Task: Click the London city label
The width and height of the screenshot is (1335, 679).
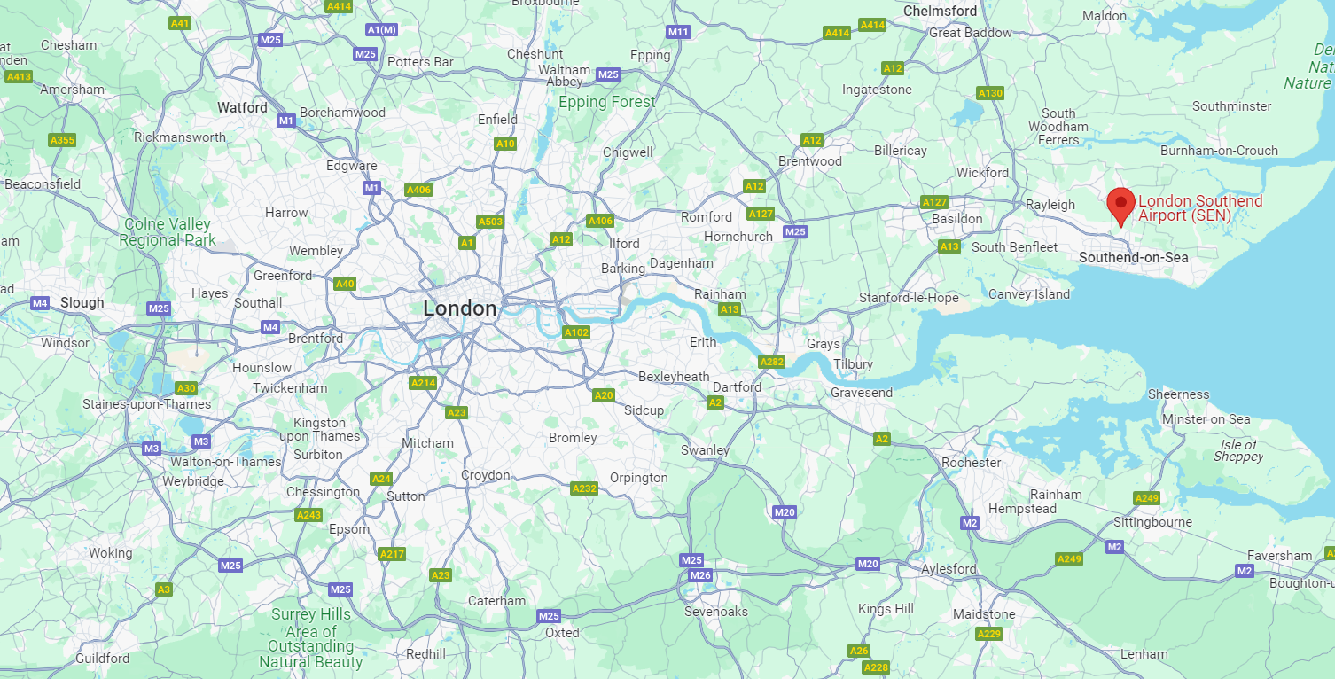Action: pyautogui.click(x=460, y=308)
